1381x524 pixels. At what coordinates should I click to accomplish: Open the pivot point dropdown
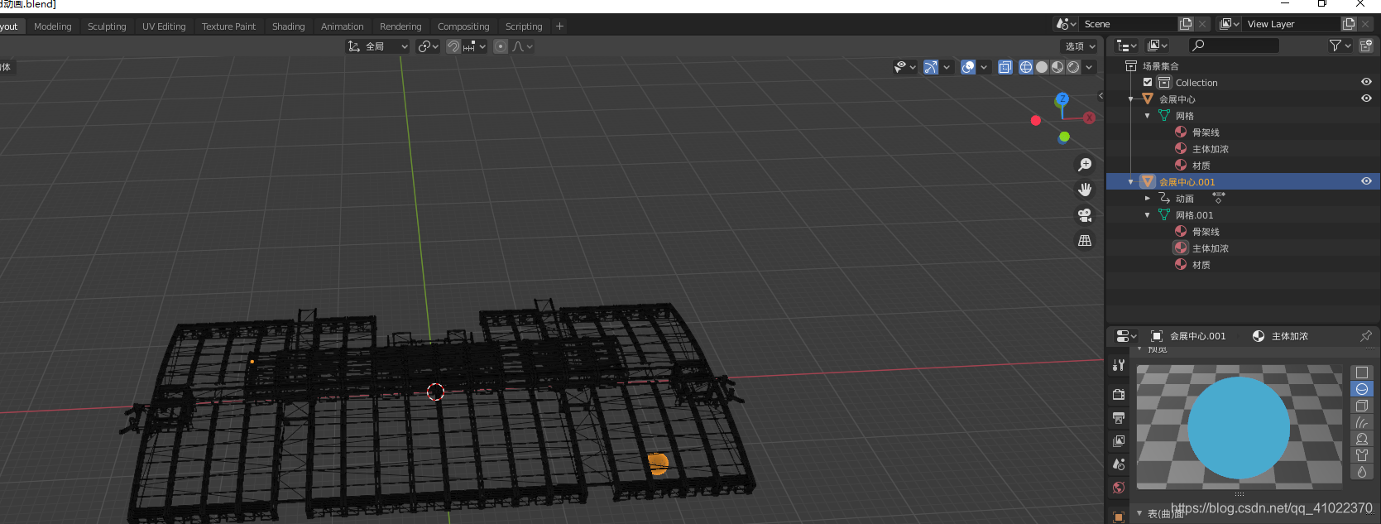pos(428,46)
